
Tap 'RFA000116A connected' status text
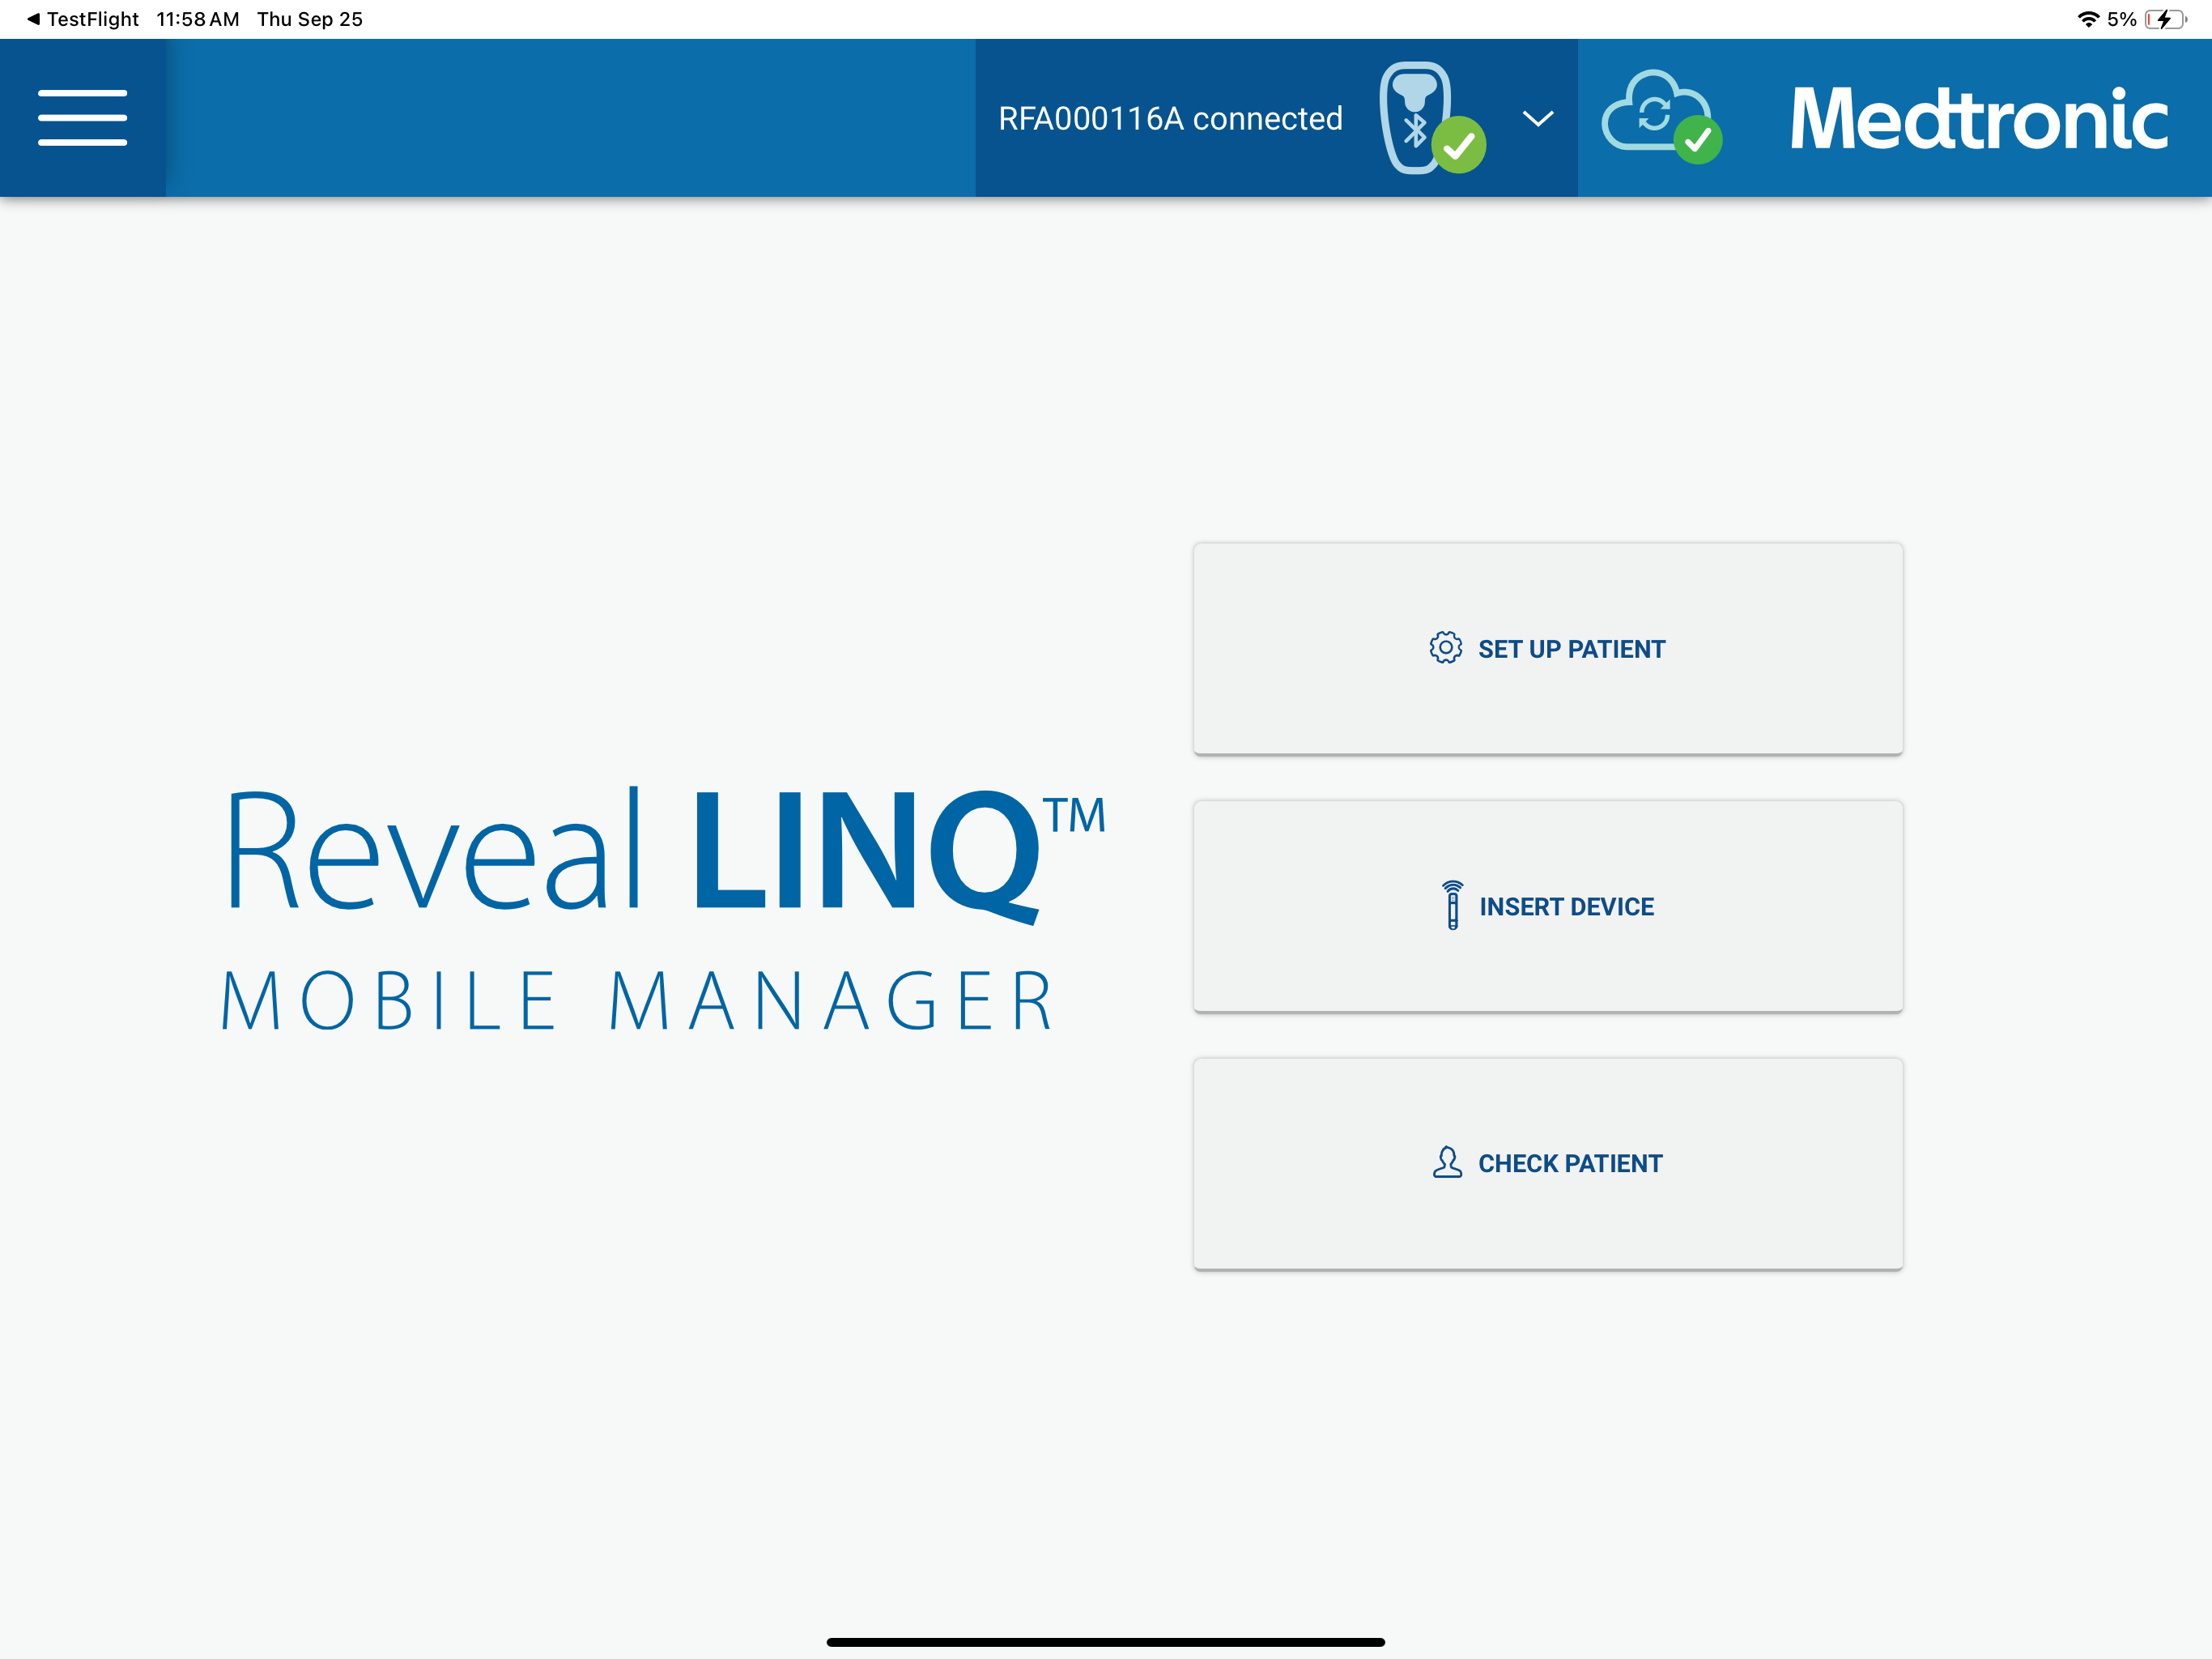(1170, 119)
